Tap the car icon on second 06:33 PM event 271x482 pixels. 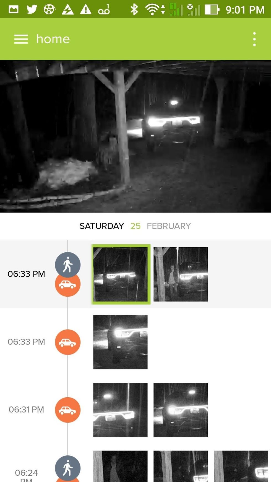click(x=68, y=342)
